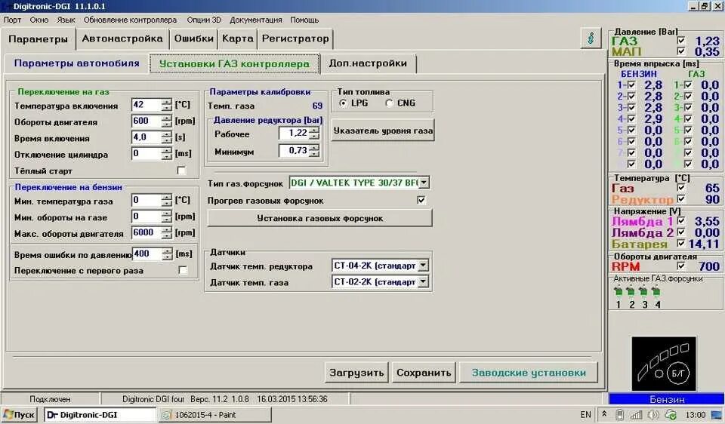Select the LPG fuel type radio button
Viewport: 725px width, 424px height.
343,103
